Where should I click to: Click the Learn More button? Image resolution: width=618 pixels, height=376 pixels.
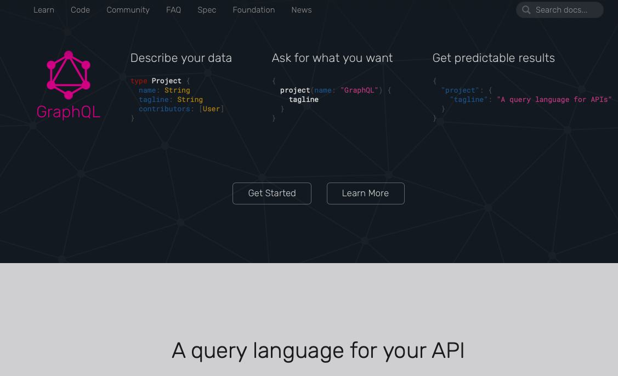coord(365,193)
